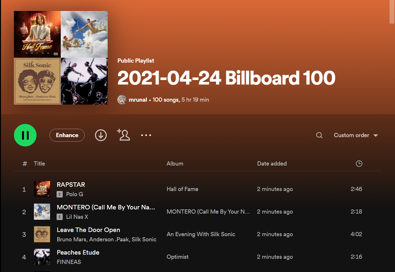The image size is (395, 272).
Task: Click the search within playlist icon
Action: 319,135
